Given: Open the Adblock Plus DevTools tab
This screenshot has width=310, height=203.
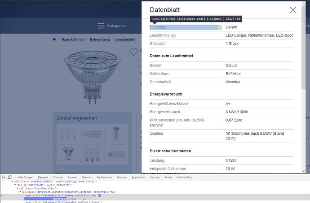Looking at the screenshot, I should pos(185,177).
